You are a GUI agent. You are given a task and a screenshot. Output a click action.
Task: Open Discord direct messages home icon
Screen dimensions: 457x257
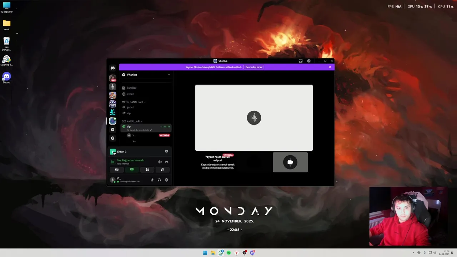point(112,68)
